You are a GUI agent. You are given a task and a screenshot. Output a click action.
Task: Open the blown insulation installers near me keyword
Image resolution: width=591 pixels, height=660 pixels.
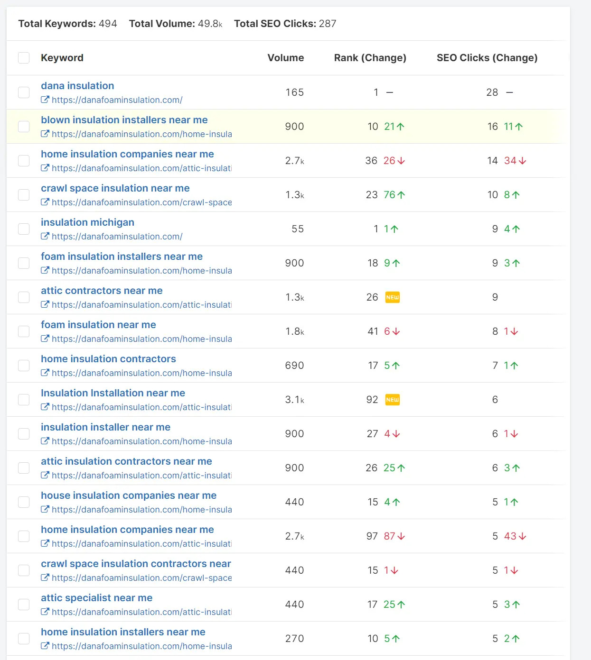pos(124,120)
